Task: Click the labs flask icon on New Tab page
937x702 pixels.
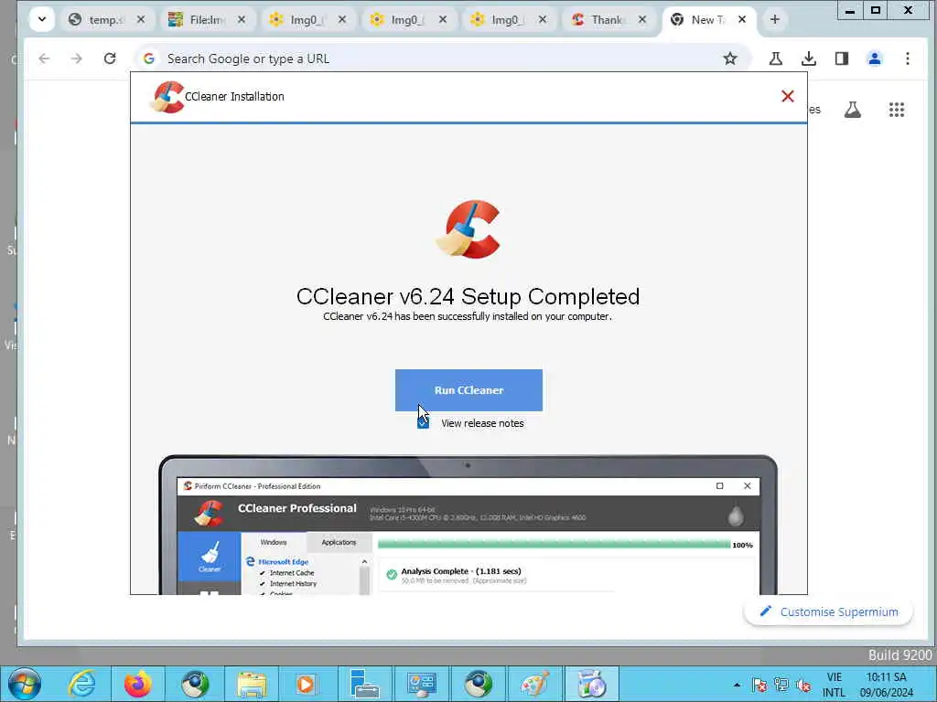Action: click(x=853, y=110)
